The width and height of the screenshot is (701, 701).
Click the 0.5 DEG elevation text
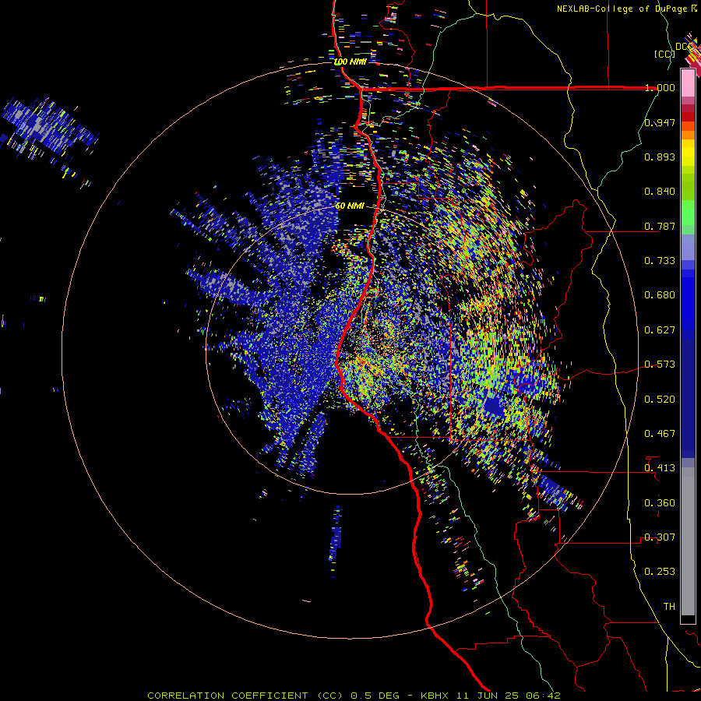(x=374, y=696)
